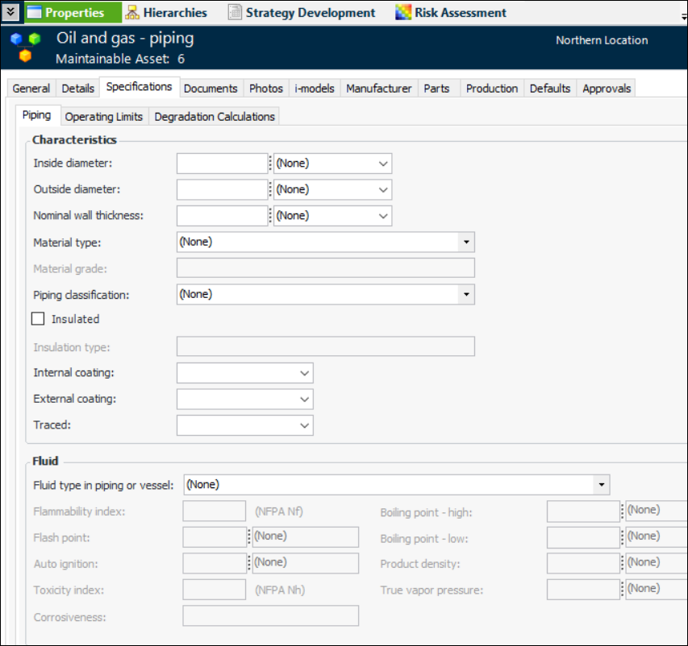688x646 pixels.
Task: Click the Toxicity index field
Action: pyautogui.click(x=214, y=590)
